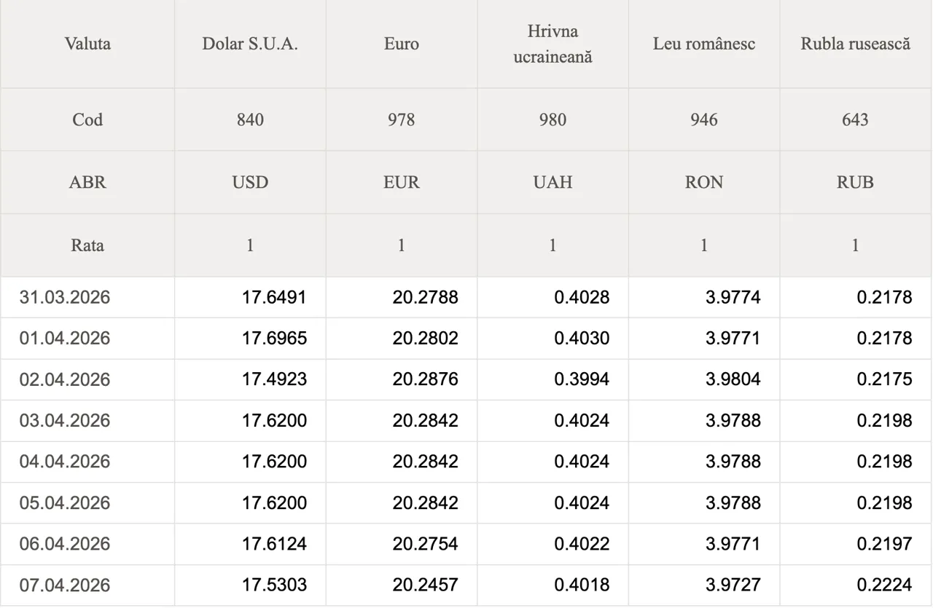Screen dimensions: 933x608
Task: Click the USD rate 17.6965
Action: tap(274, 339)
